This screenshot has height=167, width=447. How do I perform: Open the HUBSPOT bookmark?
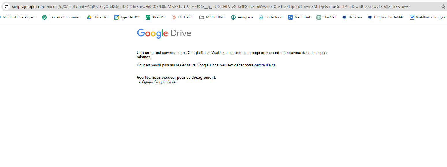point(182,17)
